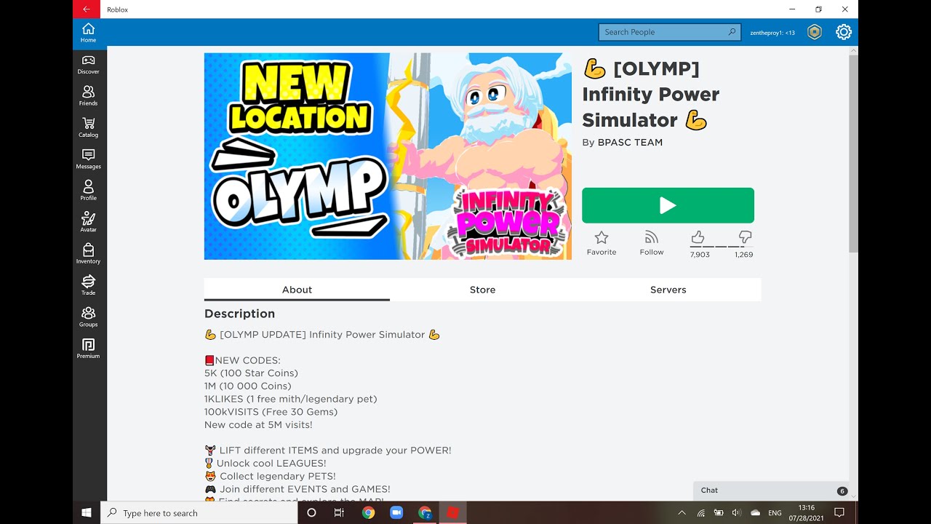
Task: Switch to the Servers tab
Action: (668, 290)
